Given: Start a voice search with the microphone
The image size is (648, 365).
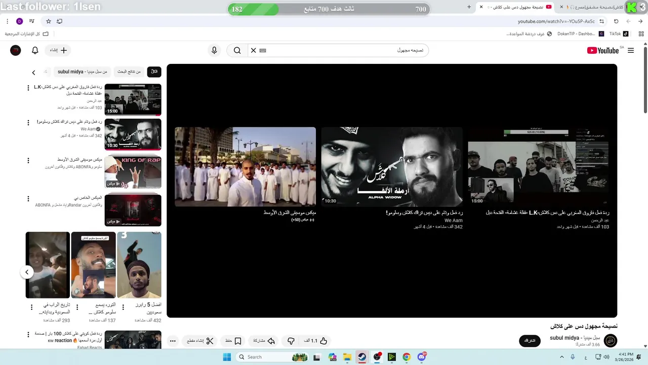Looking at the screenshot, I should (214, 50).
